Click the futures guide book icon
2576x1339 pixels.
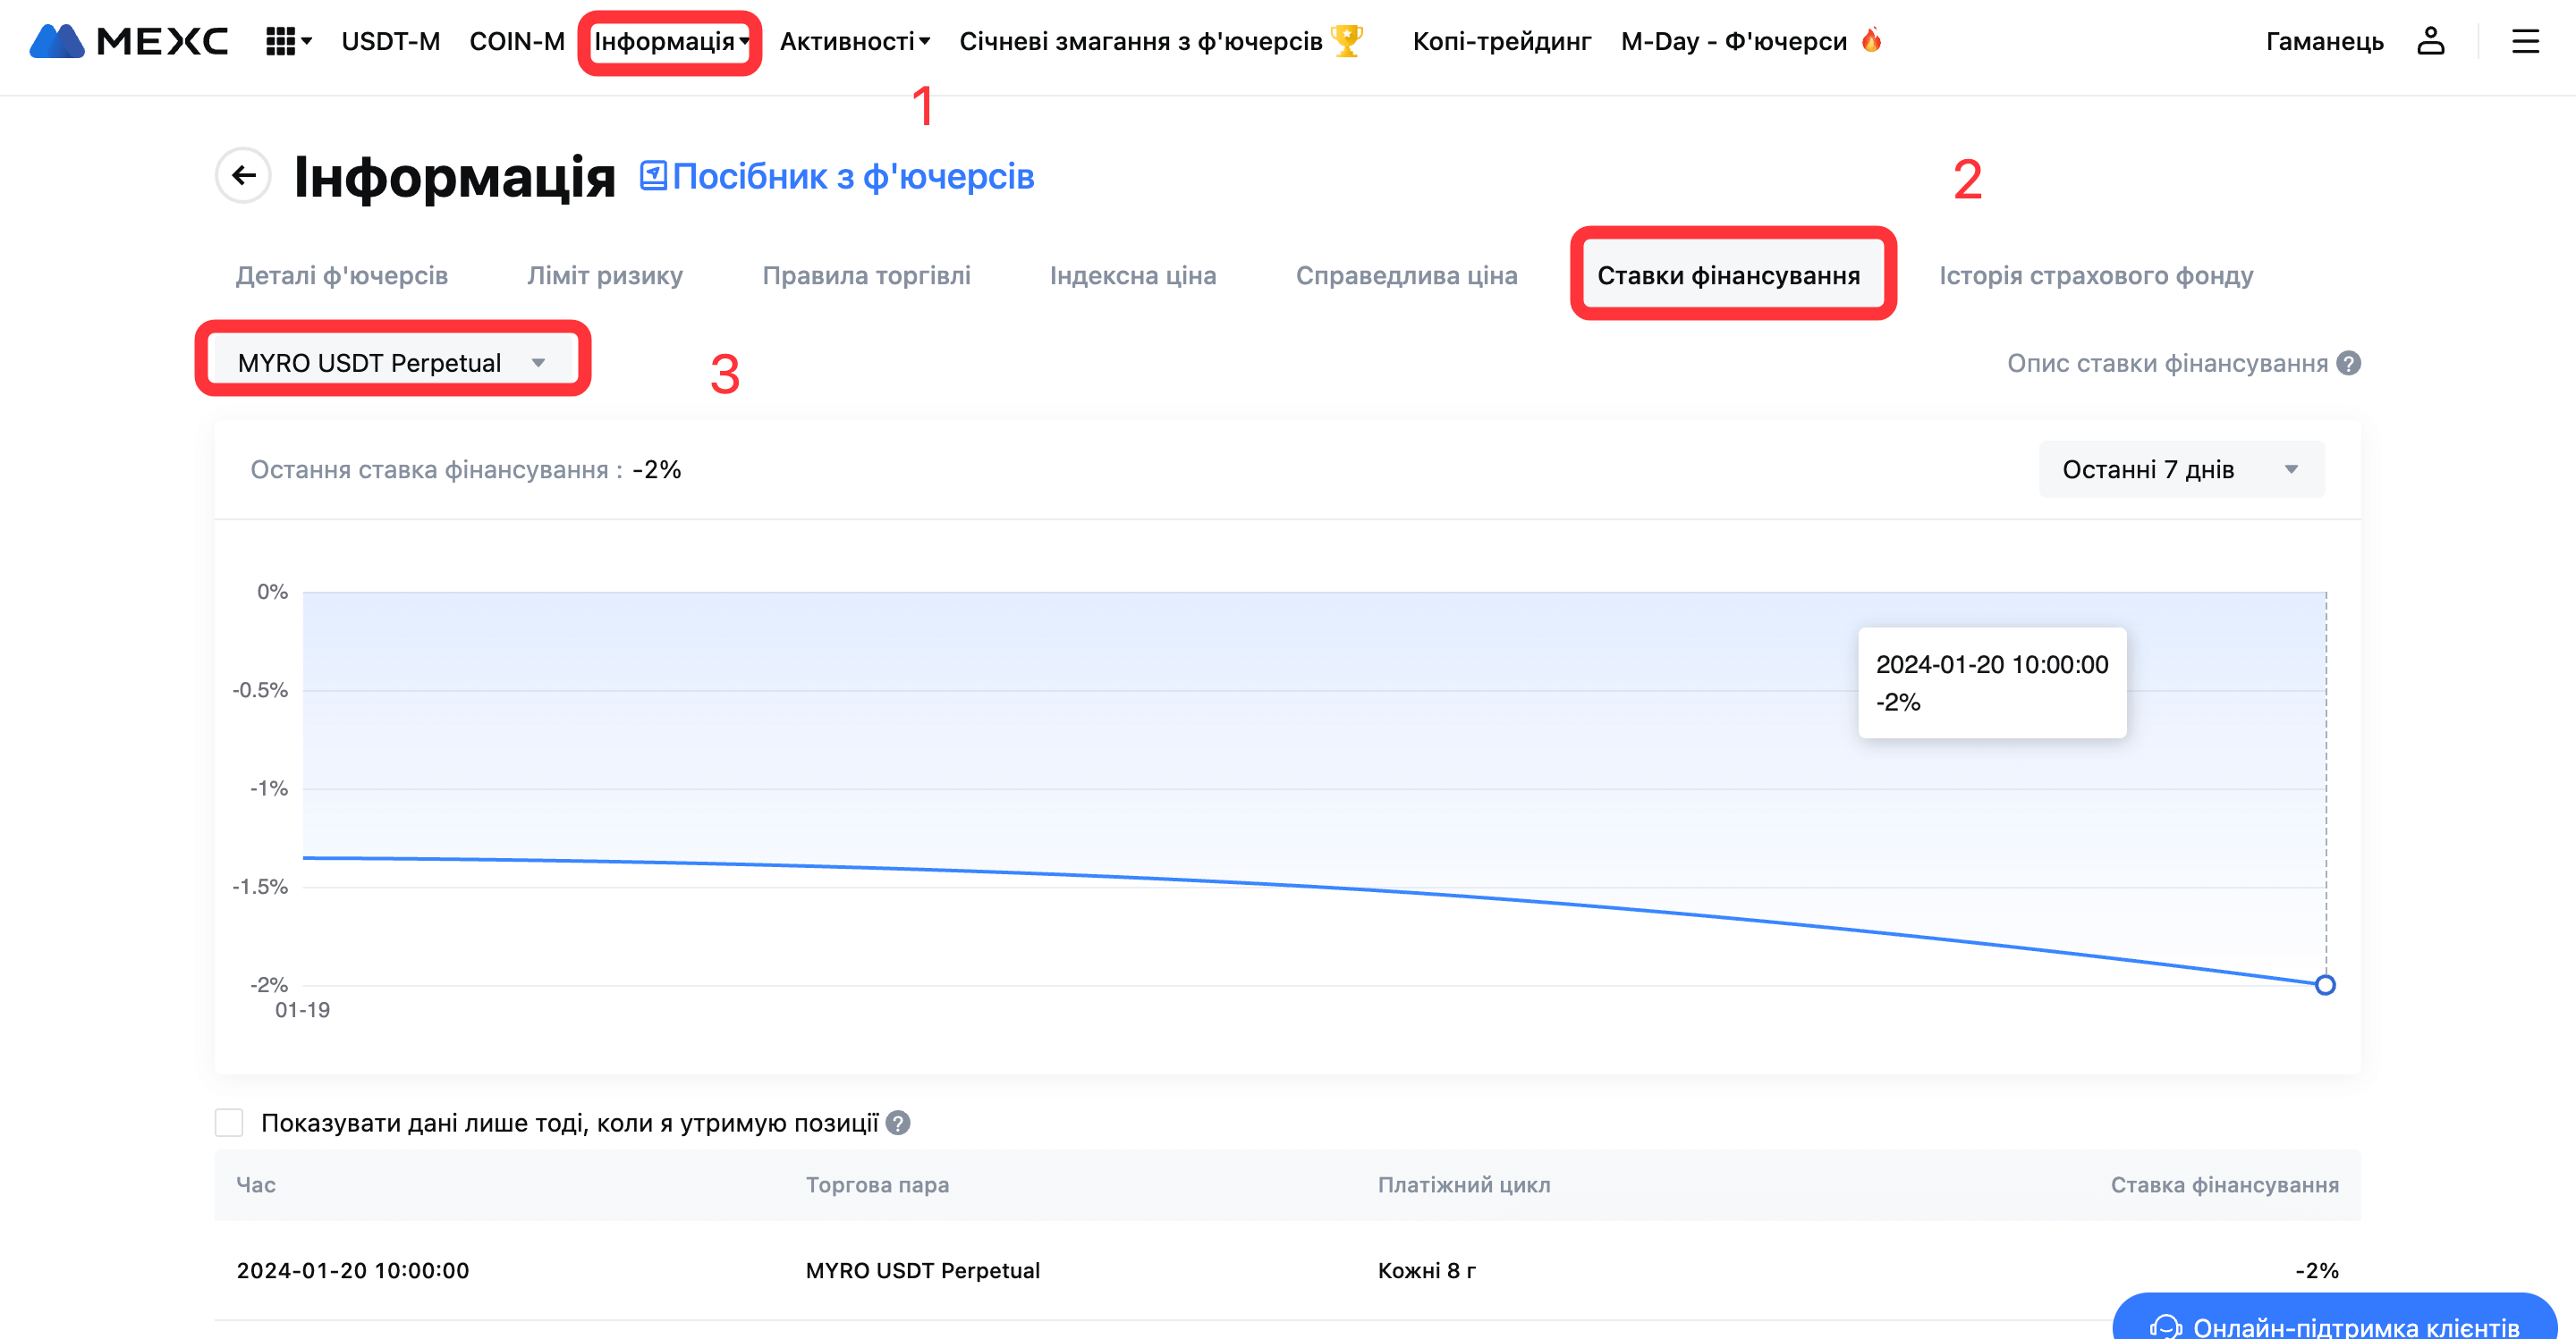click(653, 176)
